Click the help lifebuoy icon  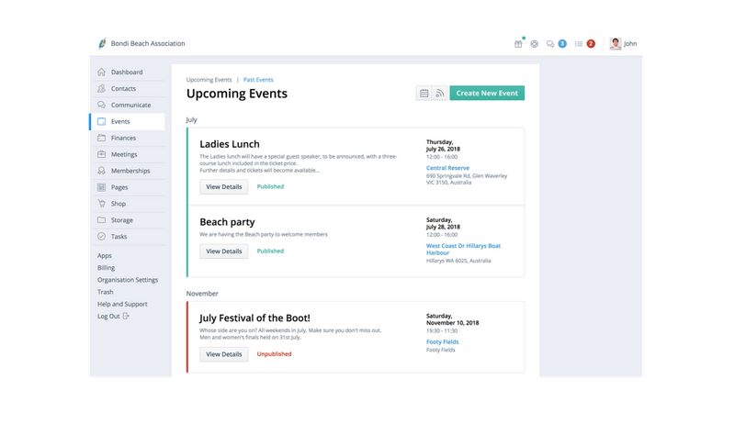pos(534,43)
